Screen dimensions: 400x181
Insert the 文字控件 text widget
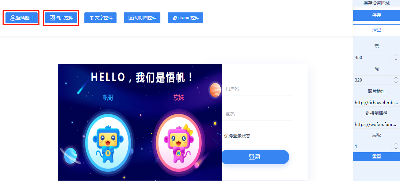point(100,18)
